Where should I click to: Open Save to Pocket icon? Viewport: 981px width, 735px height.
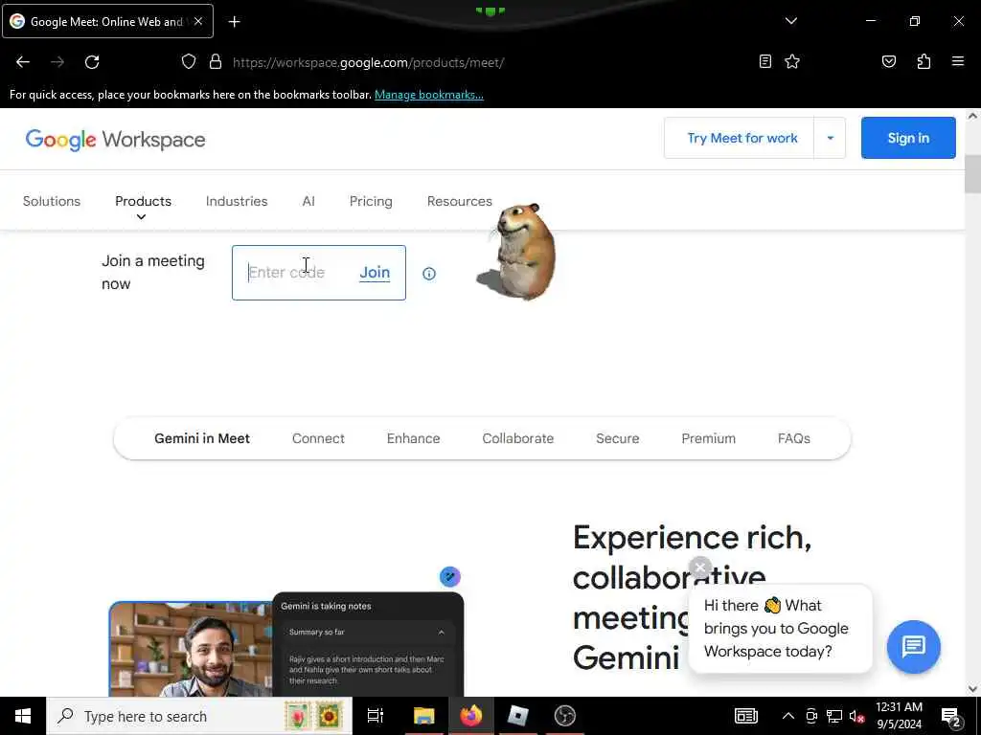tap(889, 61)
